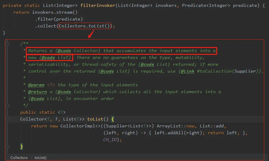Click the @param Javadoc tag
Viewport: 269px width, 161px height.
(36, 85)
